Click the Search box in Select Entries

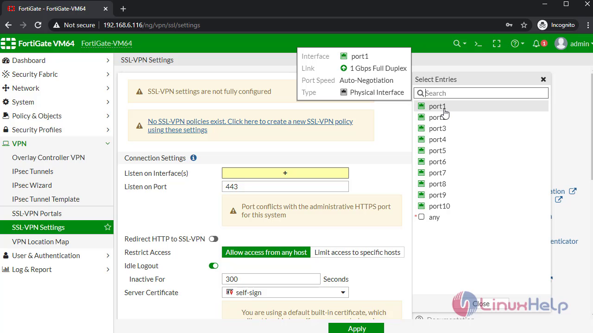pyautogui.click(x=481, y=93)
